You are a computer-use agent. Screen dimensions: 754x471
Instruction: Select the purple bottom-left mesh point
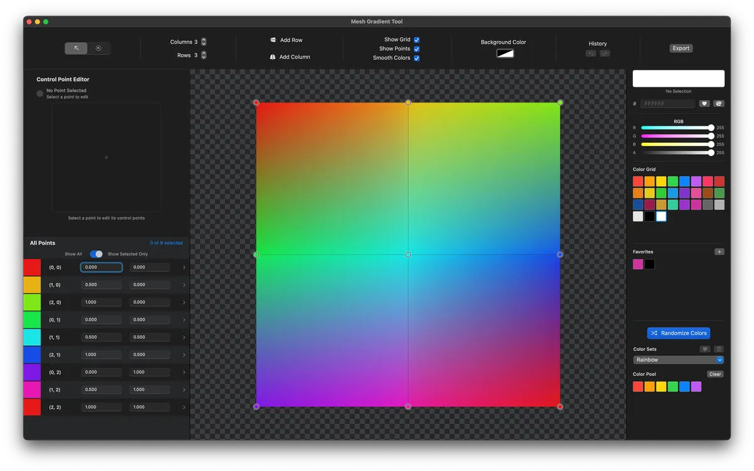point(256,407)
